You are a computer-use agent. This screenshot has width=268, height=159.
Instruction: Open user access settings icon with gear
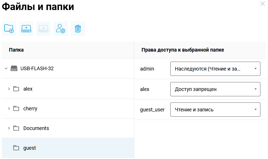[61, 29]
